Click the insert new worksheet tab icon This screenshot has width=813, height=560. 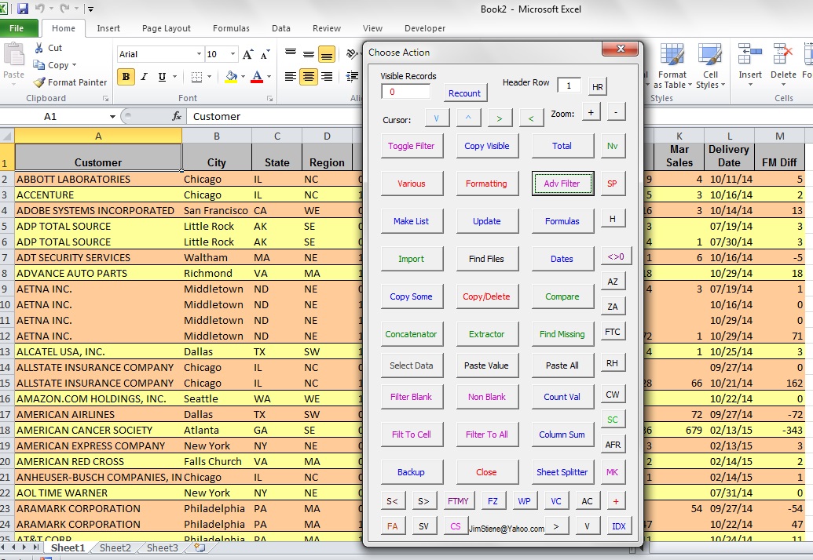[x=200, y=547]
